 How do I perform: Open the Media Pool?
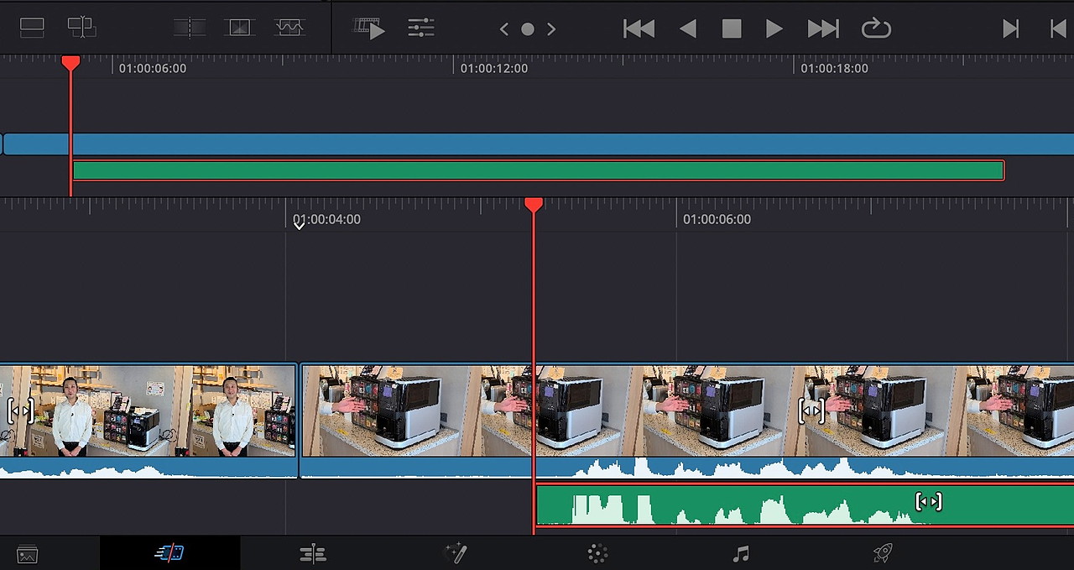tap(26, 553)
